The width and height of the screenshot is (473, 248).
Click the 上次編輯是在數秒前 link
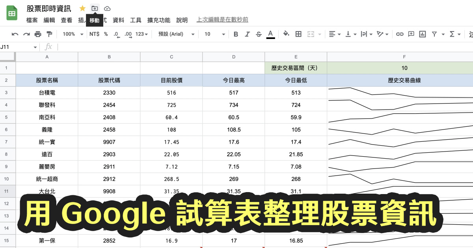click(x=222, y=20)
